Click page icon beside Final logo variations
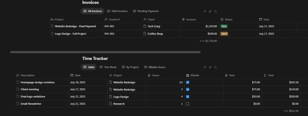308x116 pixels. click(x=18, y=97)
